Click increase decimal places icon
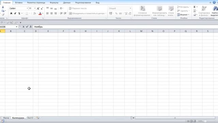Screen dimensions: 218x123 [x=126, y=13]
